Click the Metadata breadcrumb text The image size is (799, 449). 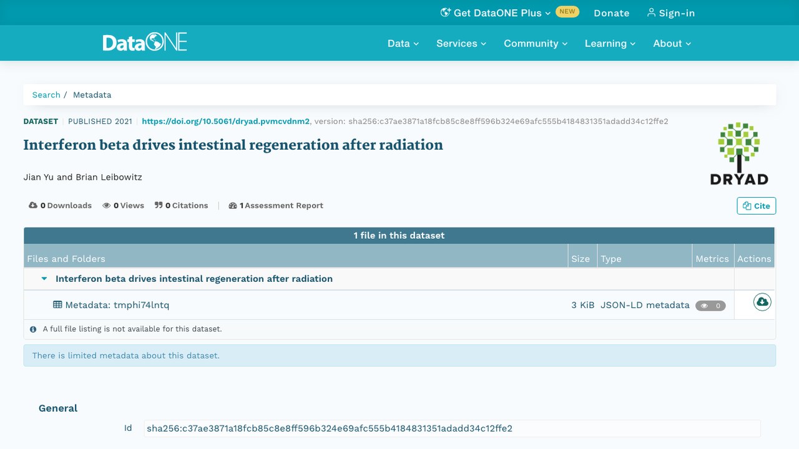tap(92, 95)
